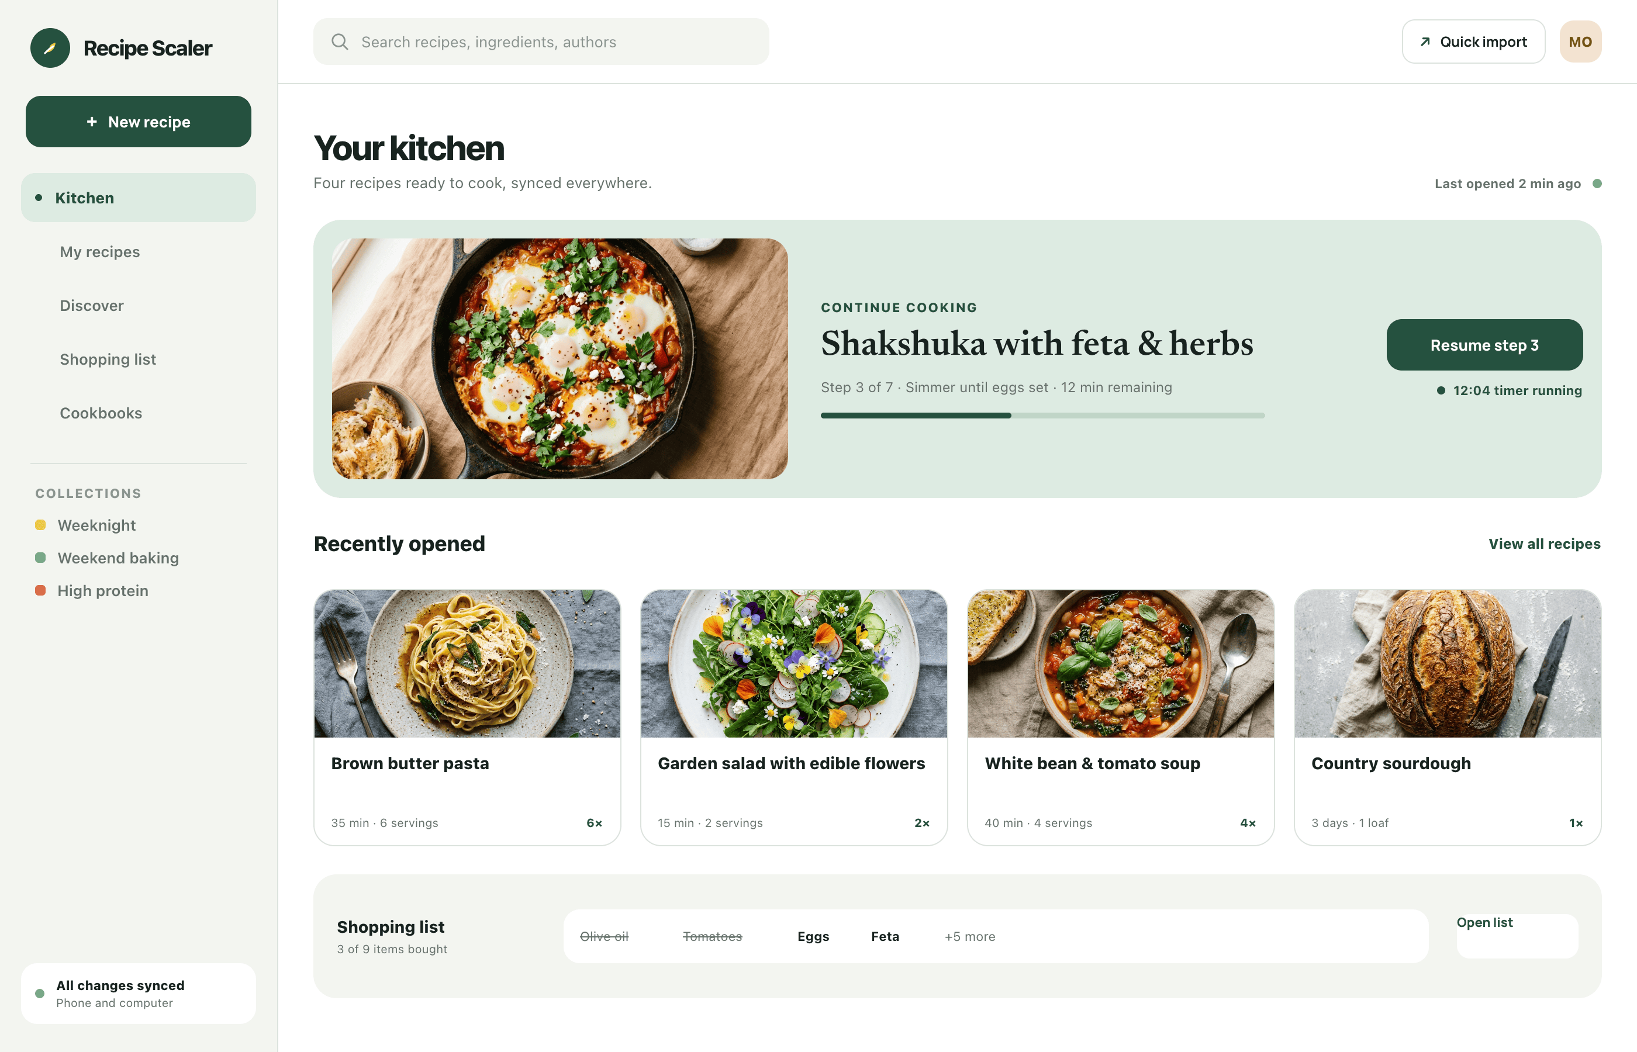Expand the +5 more shopping items
This screenshot has height=1052, width=1637.
point(969,936)
